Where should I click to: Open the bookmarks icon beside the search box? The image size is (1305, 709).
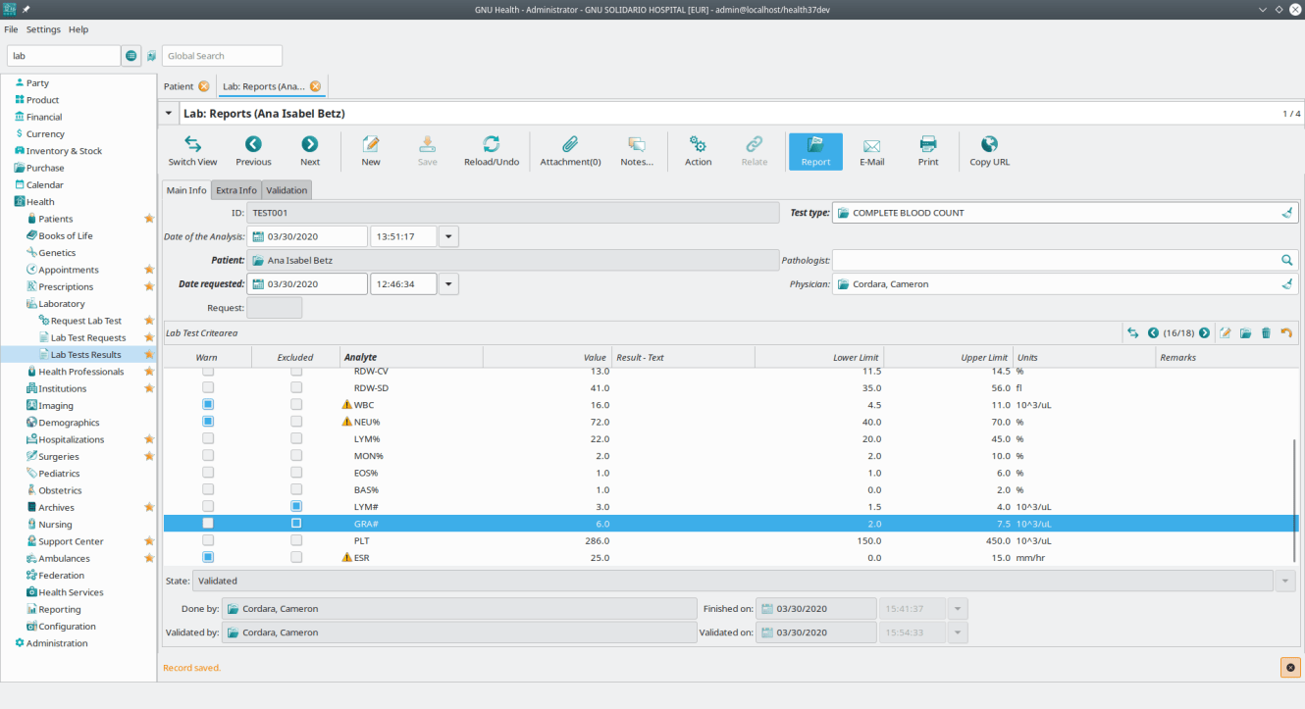coord(149,56)
